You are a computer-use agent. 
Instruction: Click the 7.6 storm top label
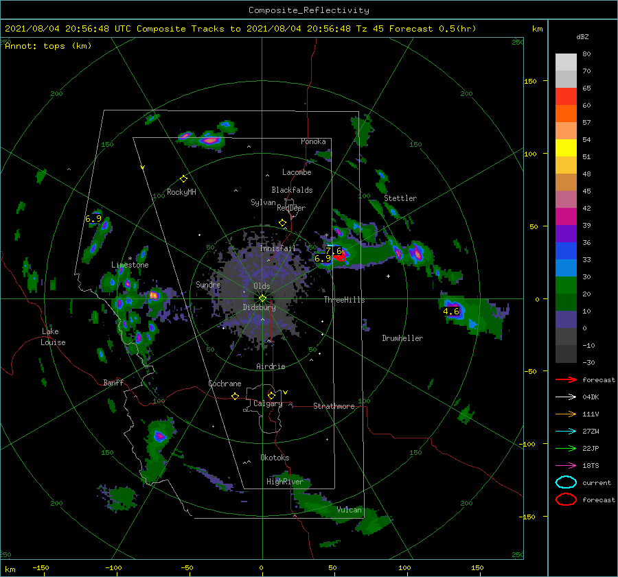[x=334, y=251]
